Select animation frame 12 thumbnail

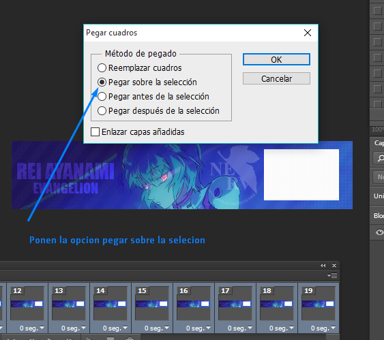27,303
